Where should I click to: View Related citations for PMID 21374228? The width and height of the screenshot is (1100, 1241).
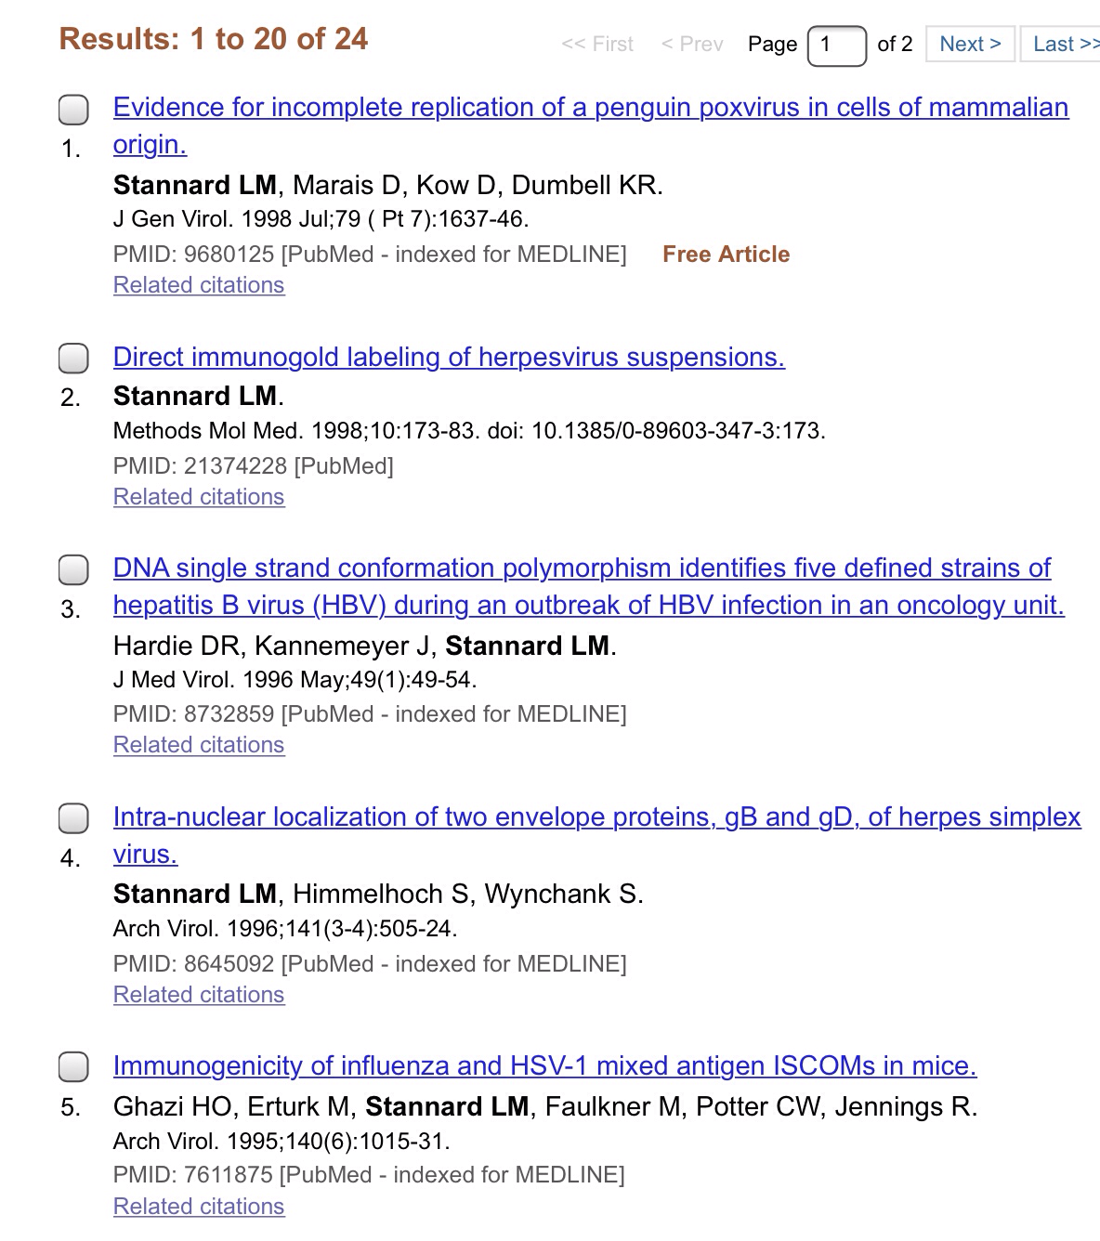click(199, 497)
